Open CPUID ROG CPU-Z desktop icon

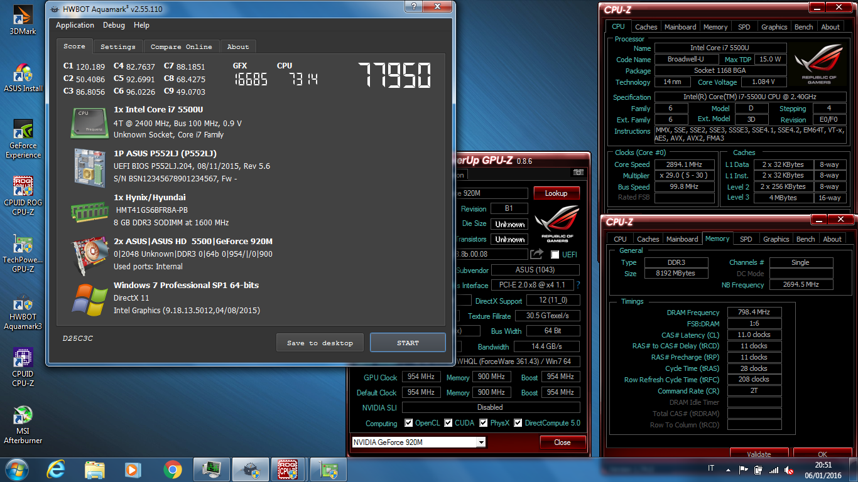tap(23, 196)
